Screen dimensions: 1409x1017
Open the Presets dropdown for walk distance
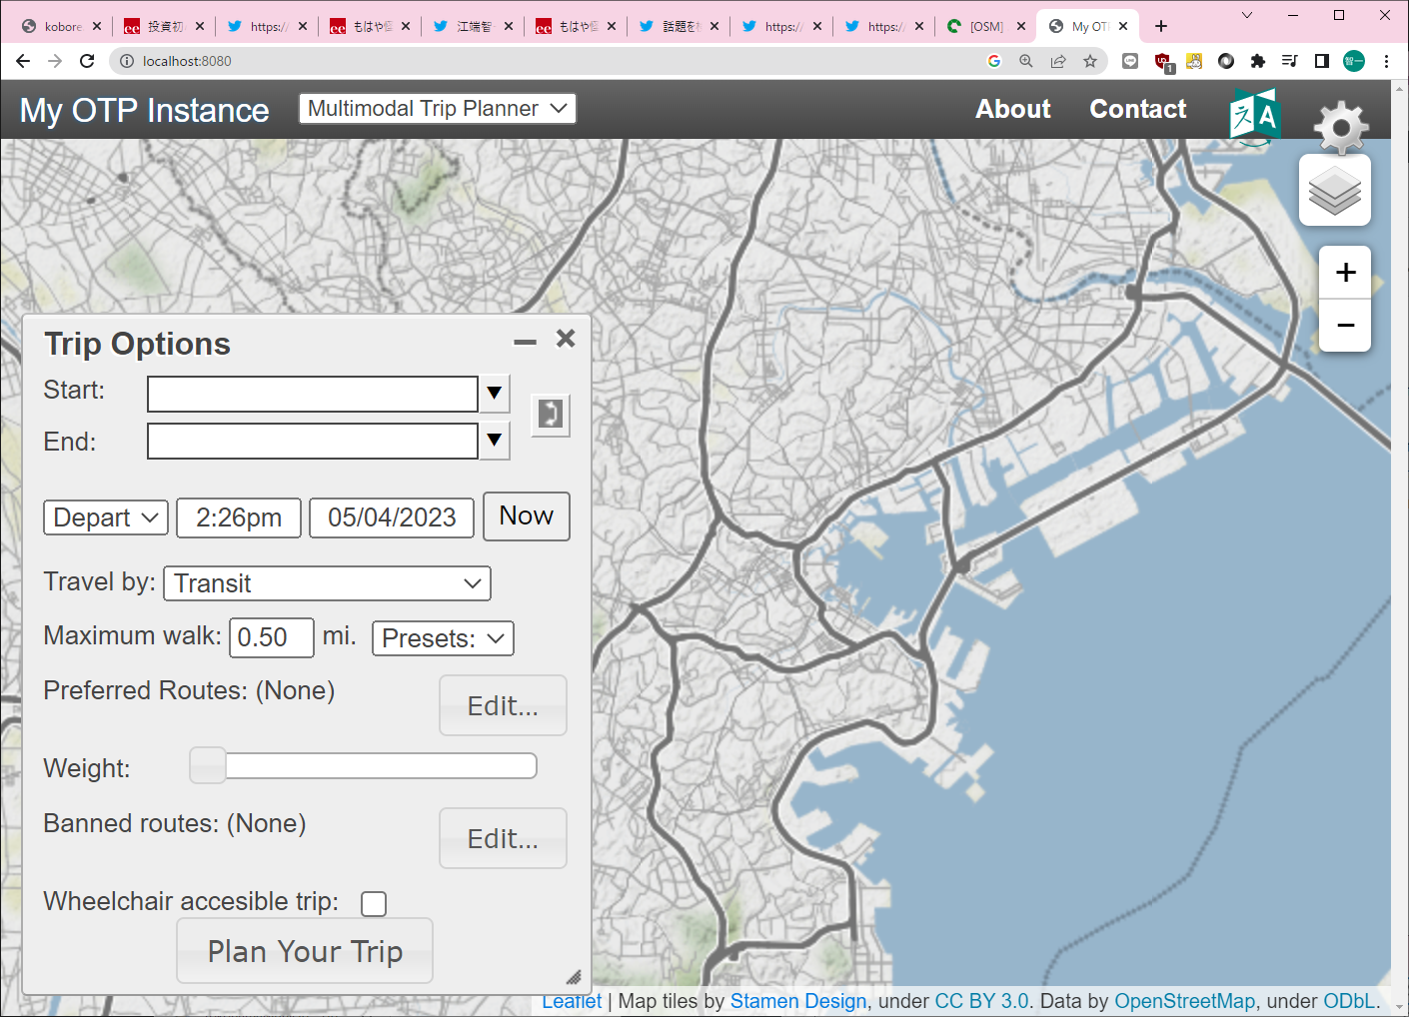tap(443, 638)
